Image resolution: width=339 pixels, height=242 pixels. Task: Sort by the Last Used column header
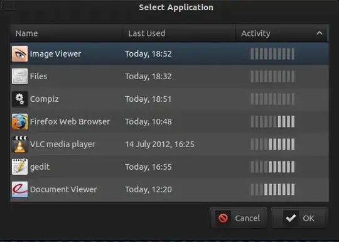click(x=179, y=33)
